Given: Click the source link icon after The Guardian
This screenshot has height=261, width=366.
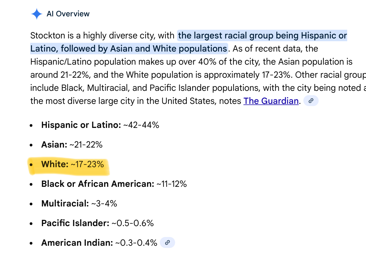Looking at the screenshot, I should pyautogui.click(x=311, y=101).
